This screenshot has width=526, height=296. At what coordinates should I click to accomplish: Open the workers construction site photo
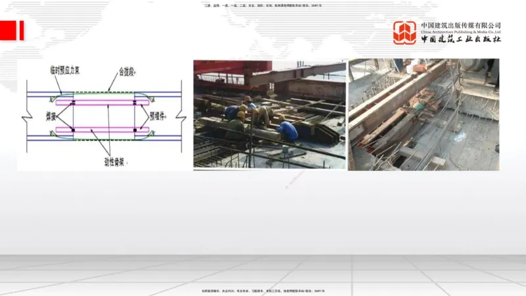pos(269,114)
